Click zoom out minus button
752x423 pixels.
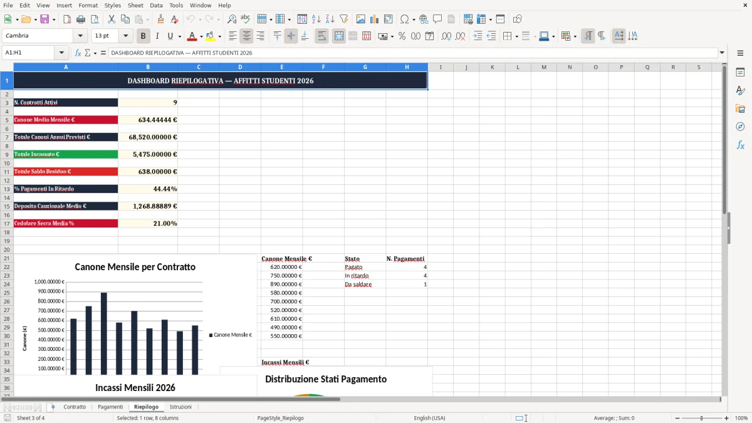(x=677, y=418)
